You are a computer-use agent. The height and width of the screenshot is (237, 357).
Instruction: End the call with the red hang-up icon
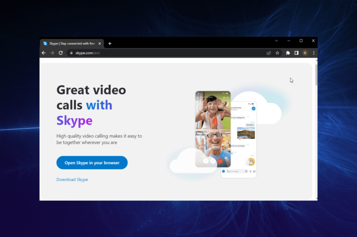(x=220, y=161)
